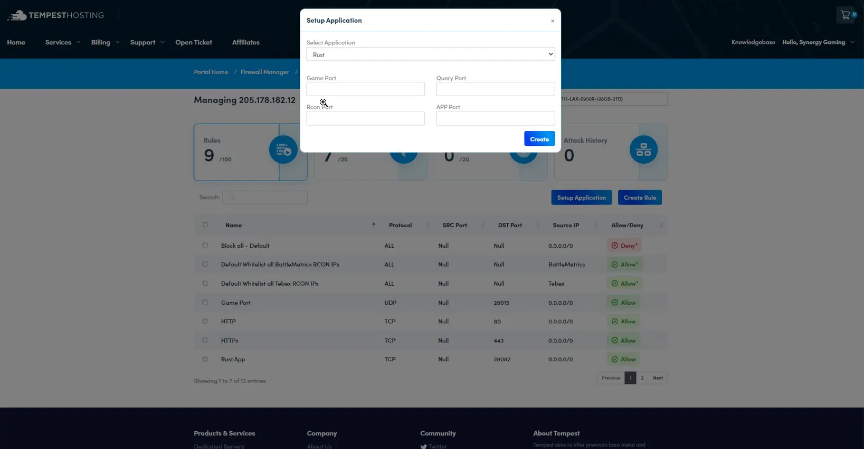This screenshot has width=864, height=449.
Task: Open the Knowledgebase link
Action: click(x=753, y=42)
